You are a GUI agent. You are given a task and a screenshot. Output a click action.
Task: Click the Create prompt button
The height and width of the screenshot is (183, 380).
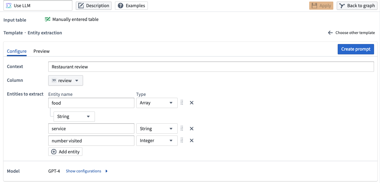tap(356, 49)
